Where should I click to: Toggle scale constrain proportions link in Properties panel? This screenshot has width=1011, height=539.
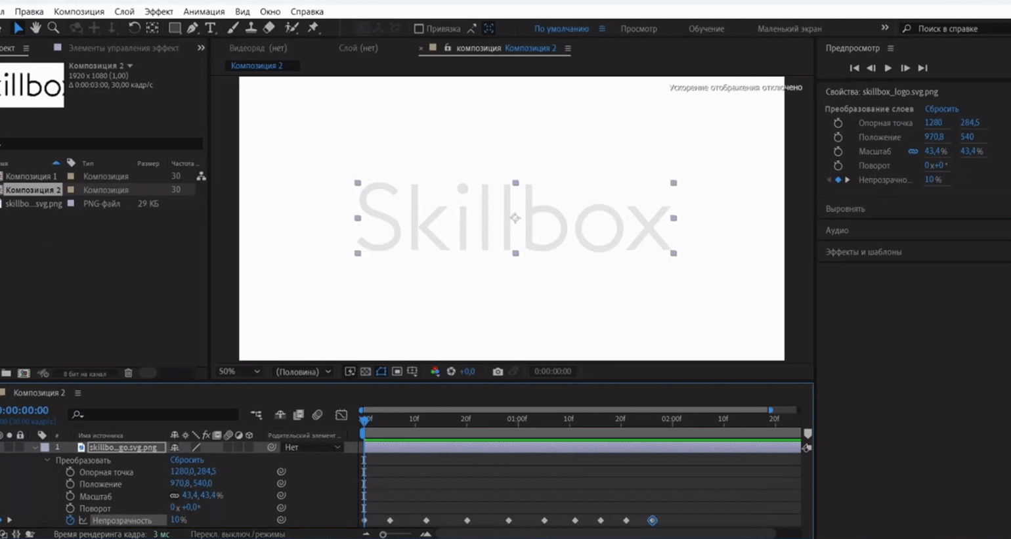click(x=913, y=152)
